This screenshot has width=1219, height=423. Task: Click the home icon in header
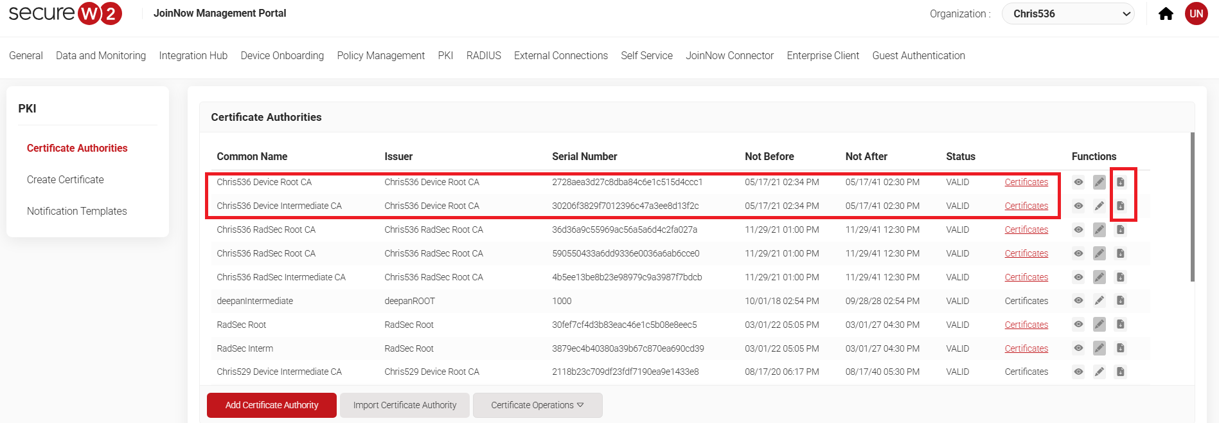click(1166, 14)
